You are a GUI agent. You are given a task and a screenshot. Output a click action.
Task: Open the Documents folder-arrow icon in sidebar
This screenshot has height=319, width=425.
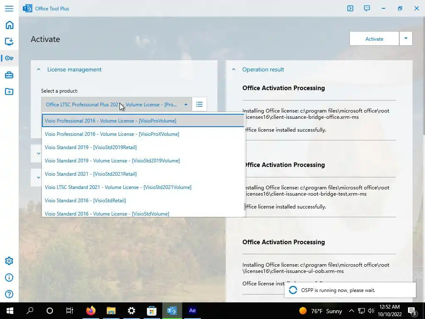pyautogui.click(x=9, y=91)
